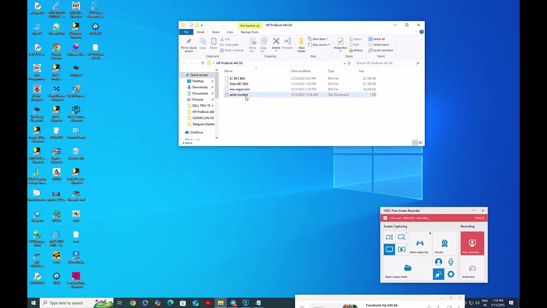Switch to large icons view in status bar
The width and height of the screenshot is (547, 308).
(421, 143)
